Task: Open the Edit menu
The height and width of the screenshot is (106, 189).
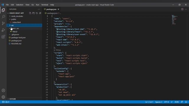Action: pyautogui.click(x=12, y=5)
